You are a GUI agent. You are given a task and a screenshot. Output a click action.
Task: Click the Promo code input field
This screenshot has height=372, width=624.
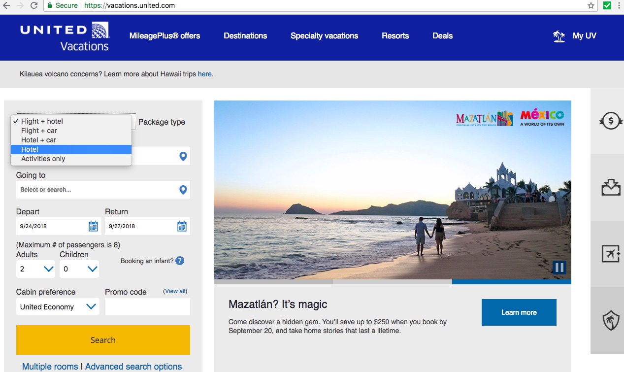click(147, 306)
